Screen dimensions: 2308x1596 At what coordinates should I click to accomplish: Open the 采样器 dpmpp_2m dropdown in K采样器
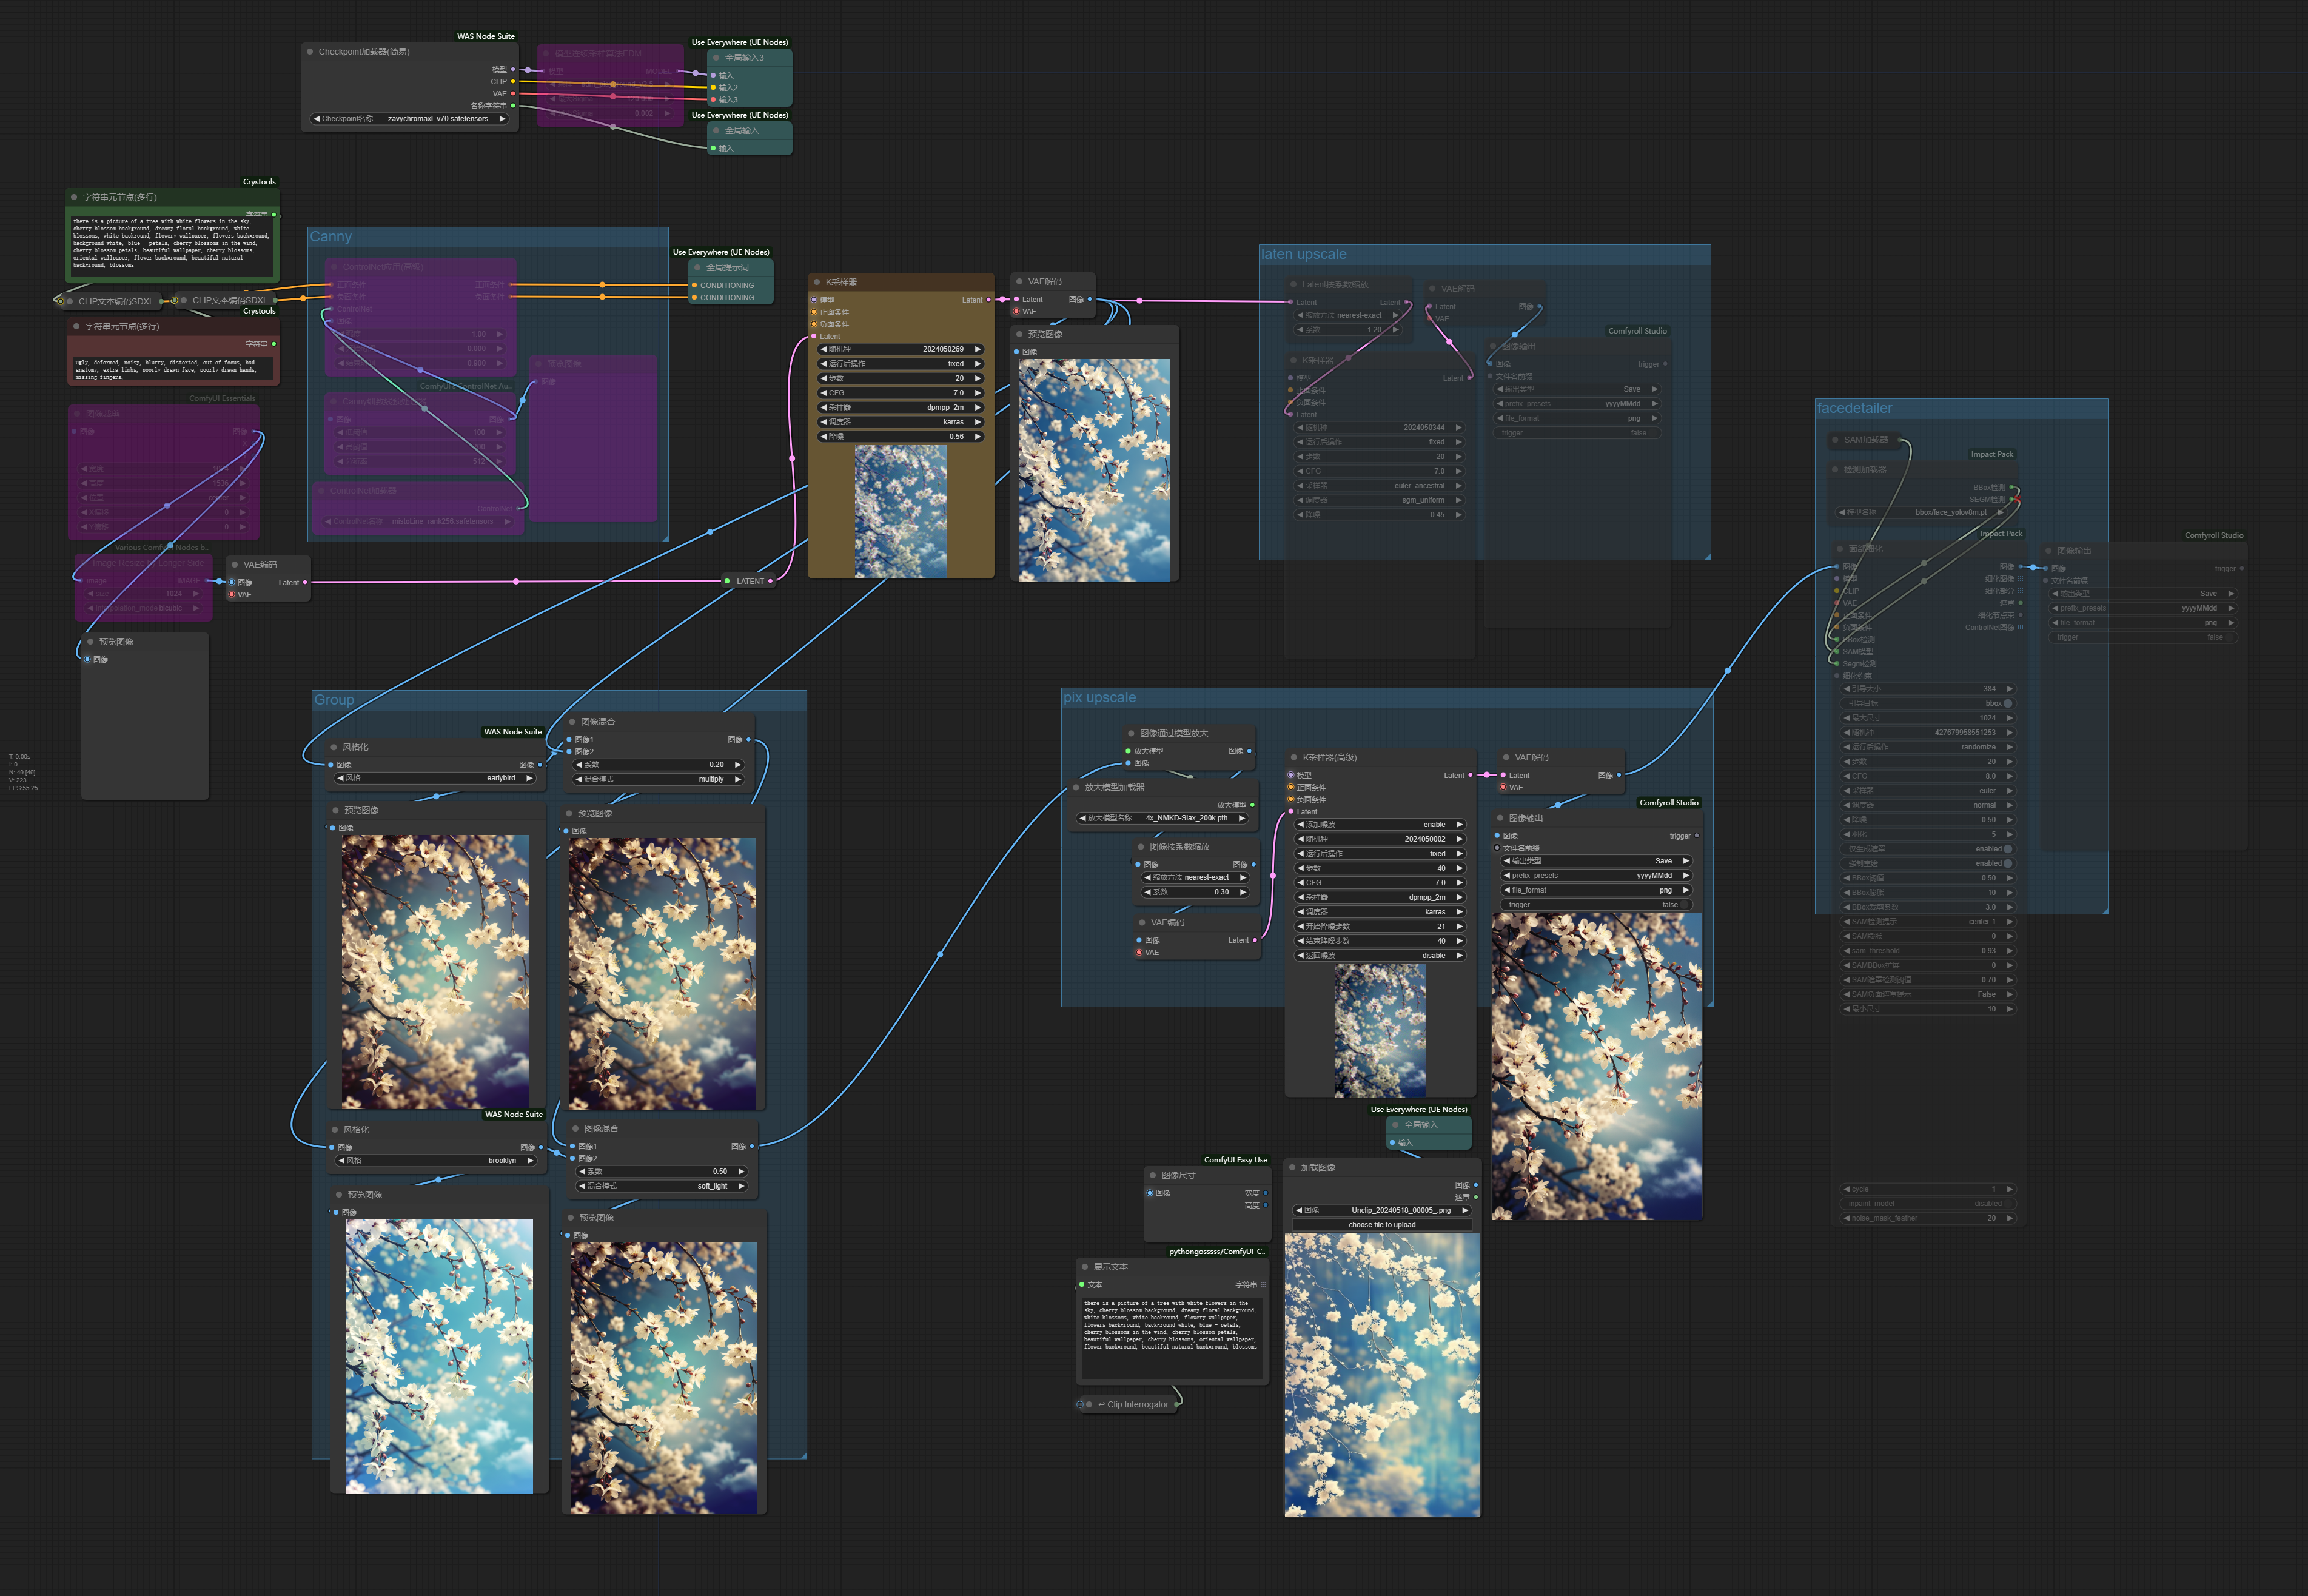coord(900,407)
